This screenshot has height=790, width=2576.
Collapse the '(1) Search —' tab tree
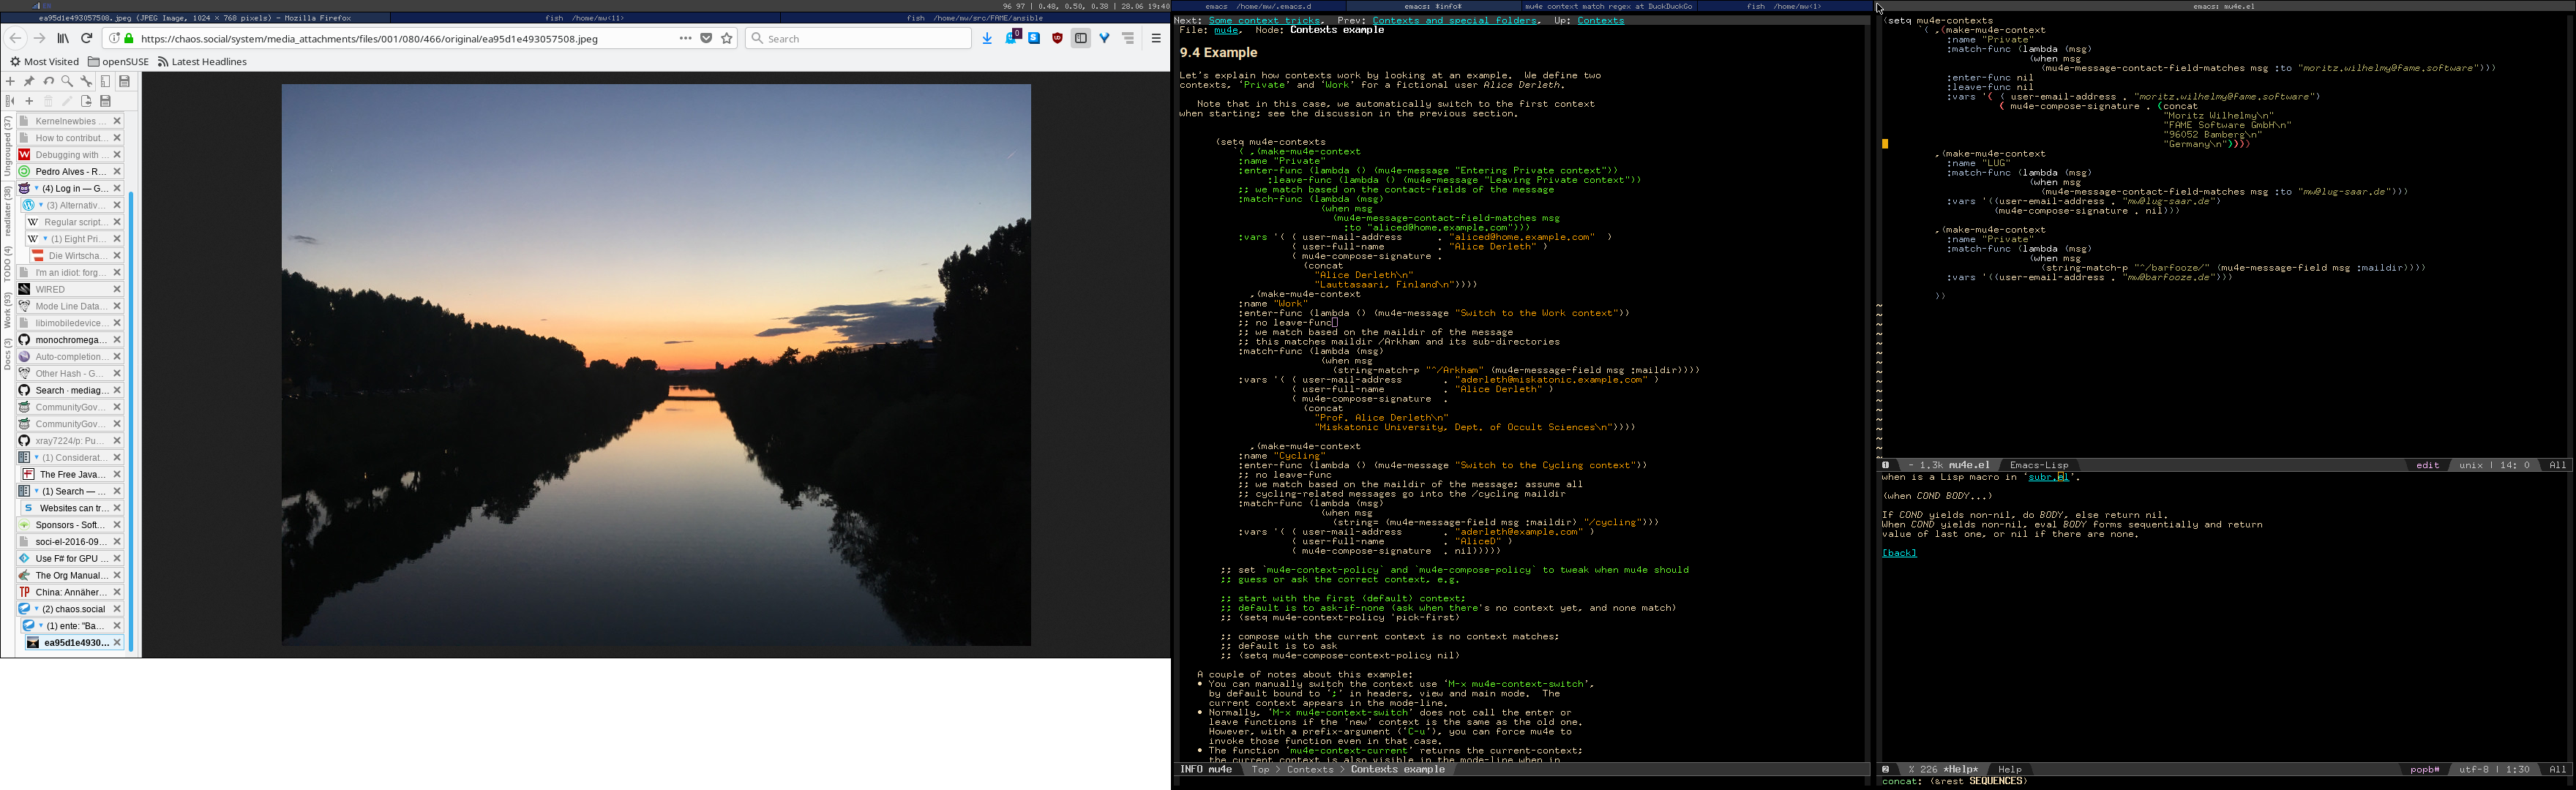[x=37, y=491]
